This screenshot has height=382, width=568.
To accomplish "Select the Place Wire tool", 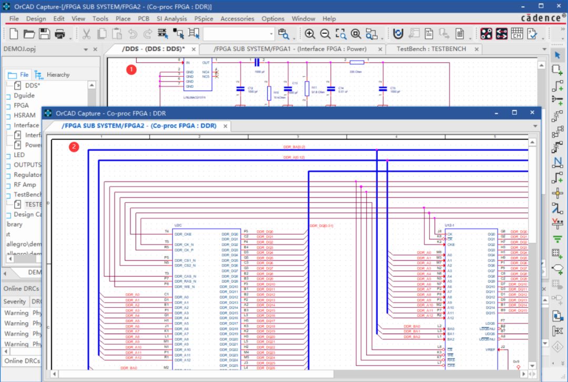I will [557, 86].
